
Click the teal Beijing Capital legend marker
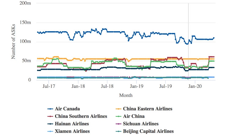click(118, 132)
